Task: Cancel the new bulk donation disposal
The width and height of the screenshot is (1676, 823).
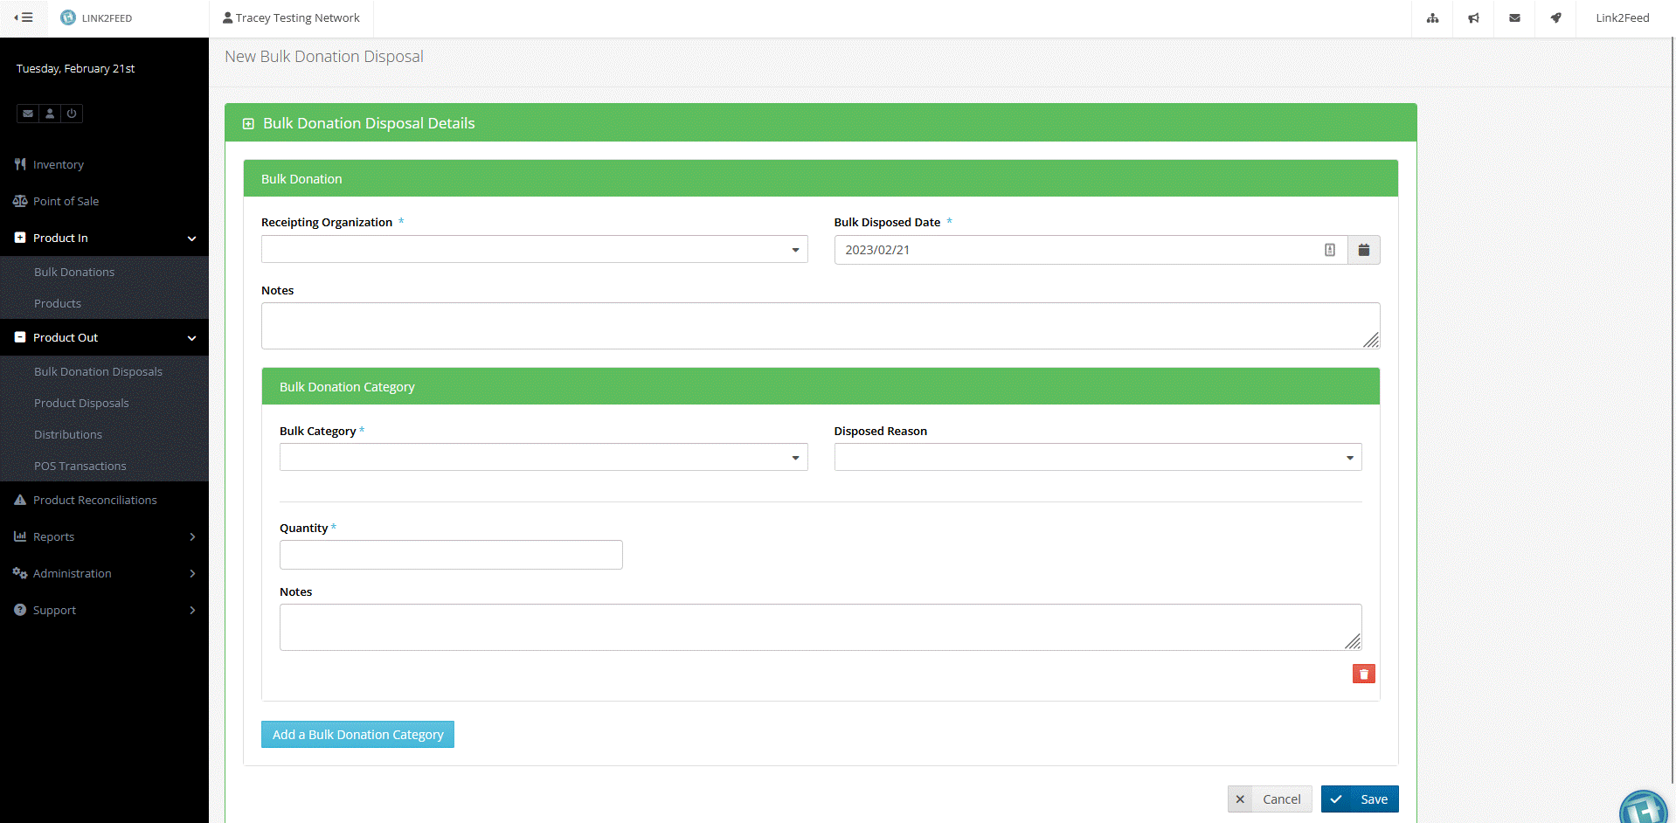Action: (1269, 799)
